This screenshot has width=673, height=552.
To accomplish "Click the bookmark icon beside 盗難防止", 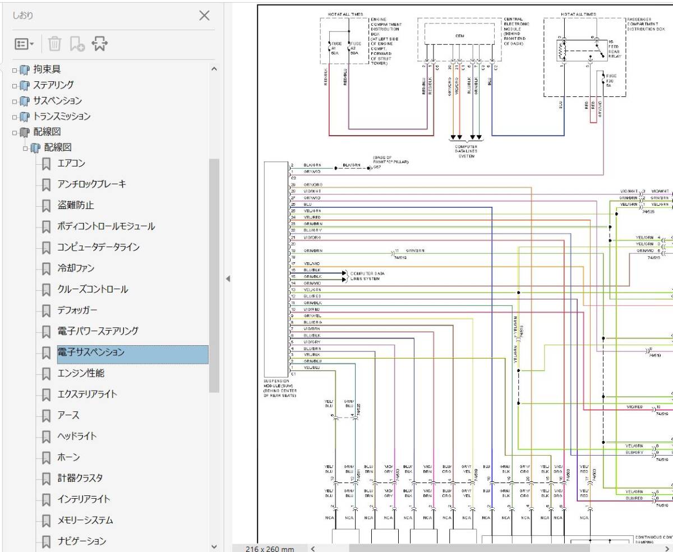I will coord(47,206).
